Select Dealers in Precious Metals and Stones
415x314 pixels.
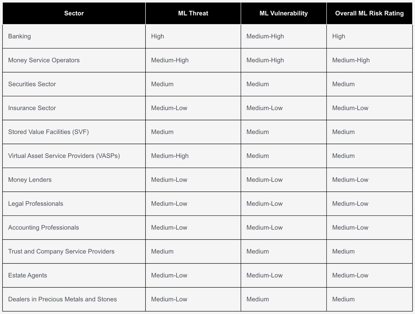[63, 299]
